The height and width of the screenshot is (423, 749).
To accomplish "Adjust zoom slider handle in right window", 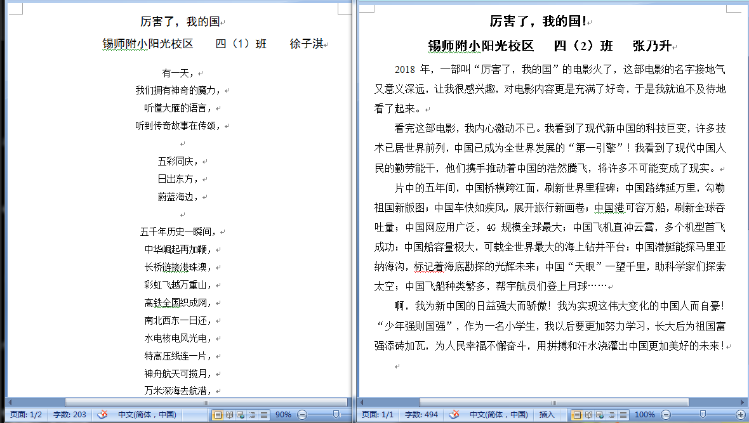I will coord(703,414).
